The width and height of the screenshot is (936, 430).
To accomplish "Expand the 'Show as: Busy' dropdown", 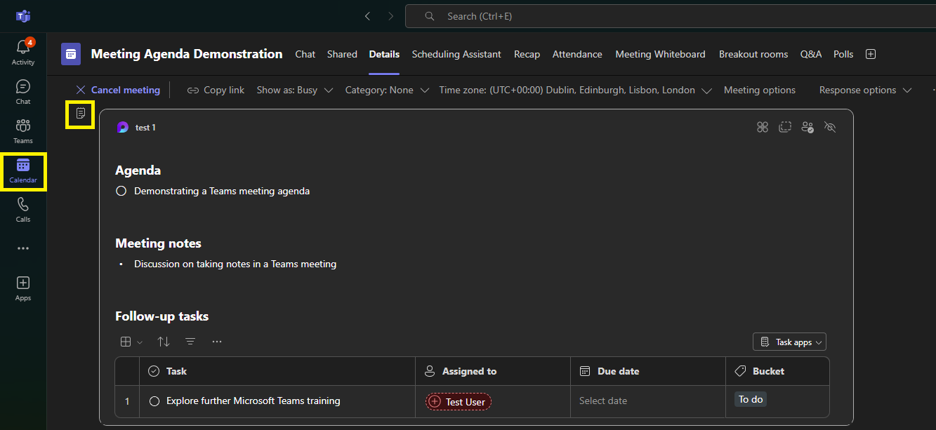I will [x=295, y=90].
